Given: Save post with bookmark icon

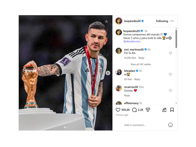Looking at the screenshot, I should (x=172, y=110).
